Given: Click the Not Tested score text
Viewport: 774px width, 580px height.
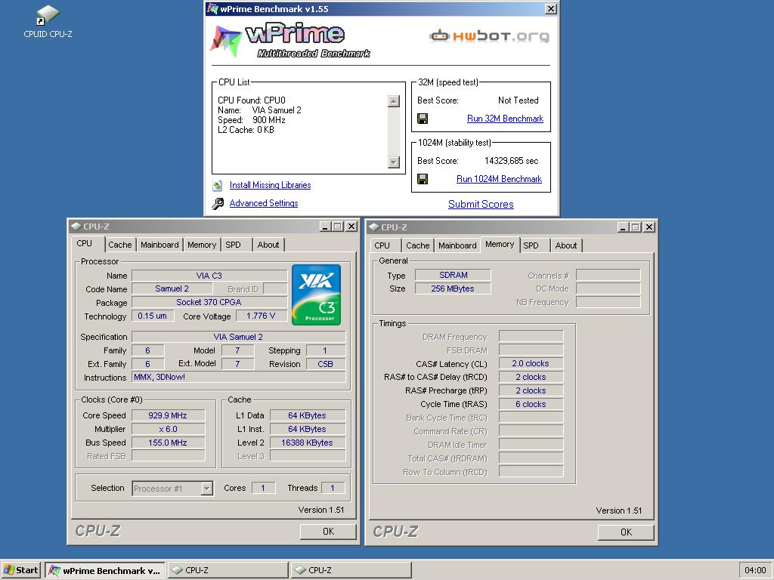Looking at the screenshot, I should [x=519, y=100].
